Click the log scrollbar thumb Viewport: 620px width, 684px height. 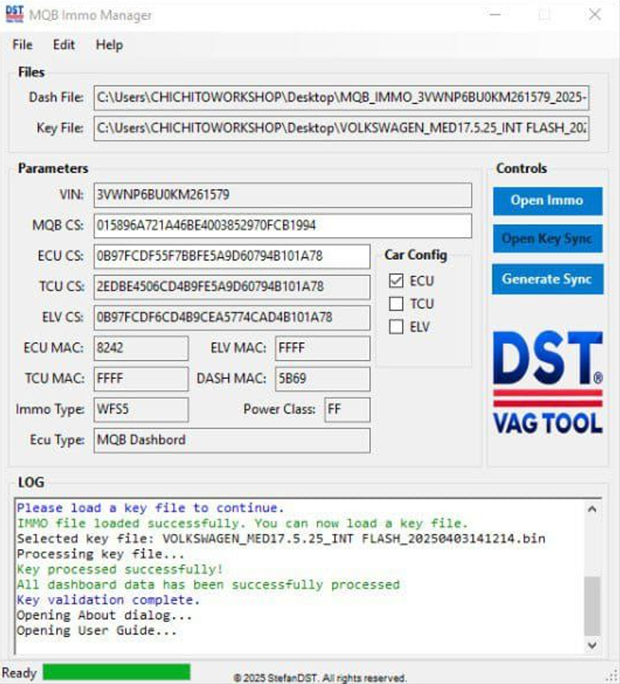click(592, 606)
